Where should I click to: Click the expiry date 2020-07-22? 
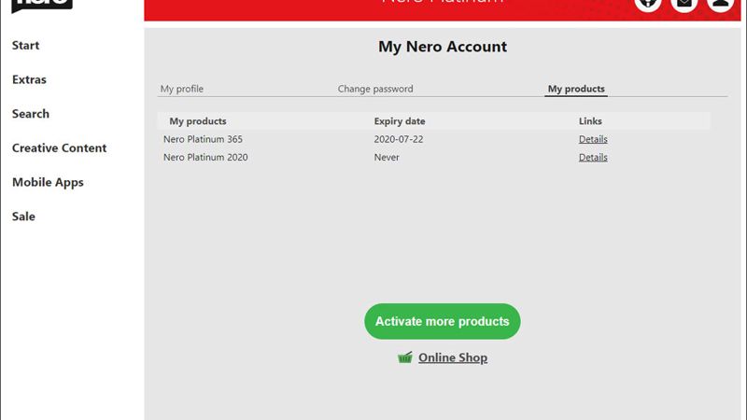coord(399,139)
